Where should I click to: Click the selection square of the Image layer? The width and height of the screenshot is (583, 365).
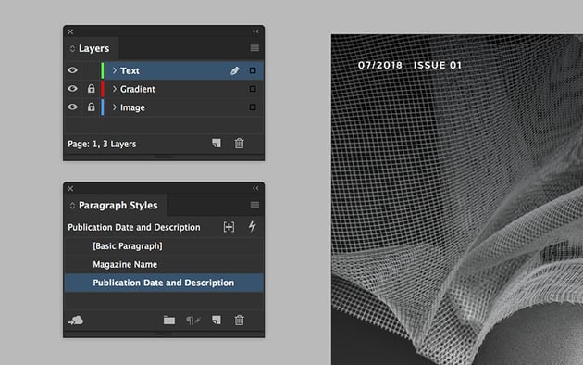click(253, 107)
